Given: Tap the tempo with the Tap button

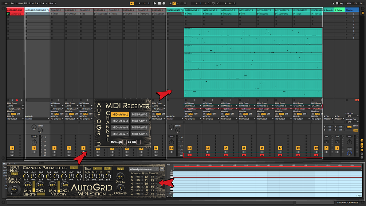Looking at the screenshot, I should (12, 3).
